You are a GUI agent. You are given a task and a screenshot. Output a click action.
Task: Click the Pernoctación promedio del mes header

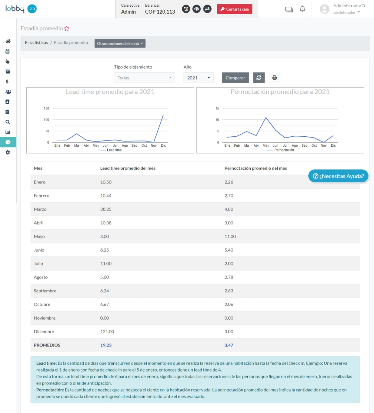point(255,168)
